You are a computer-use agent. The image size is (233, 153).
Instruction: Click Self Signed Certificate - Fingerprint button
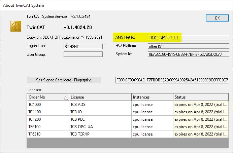64,80
